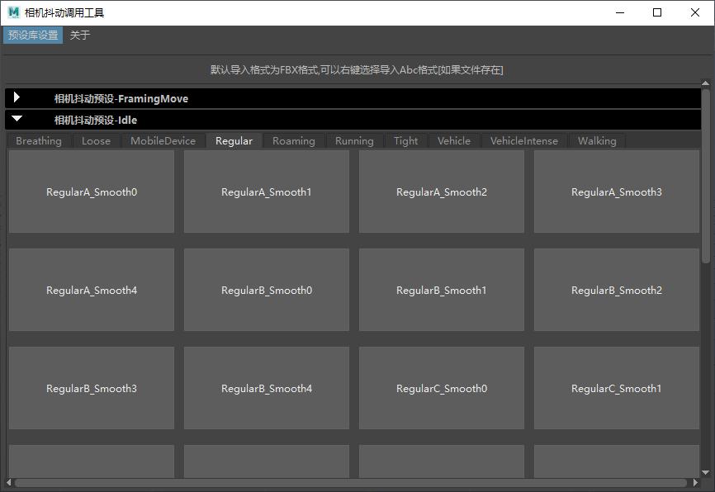The height and width of the screenshot is (492, 715).
Task: Select the VehicleIntense tab
Action: [523, 141]
